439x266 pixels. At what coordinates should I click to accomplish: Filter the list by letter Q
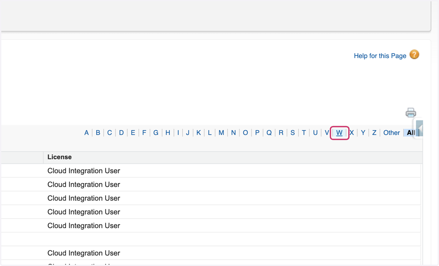tap(269, 133)
